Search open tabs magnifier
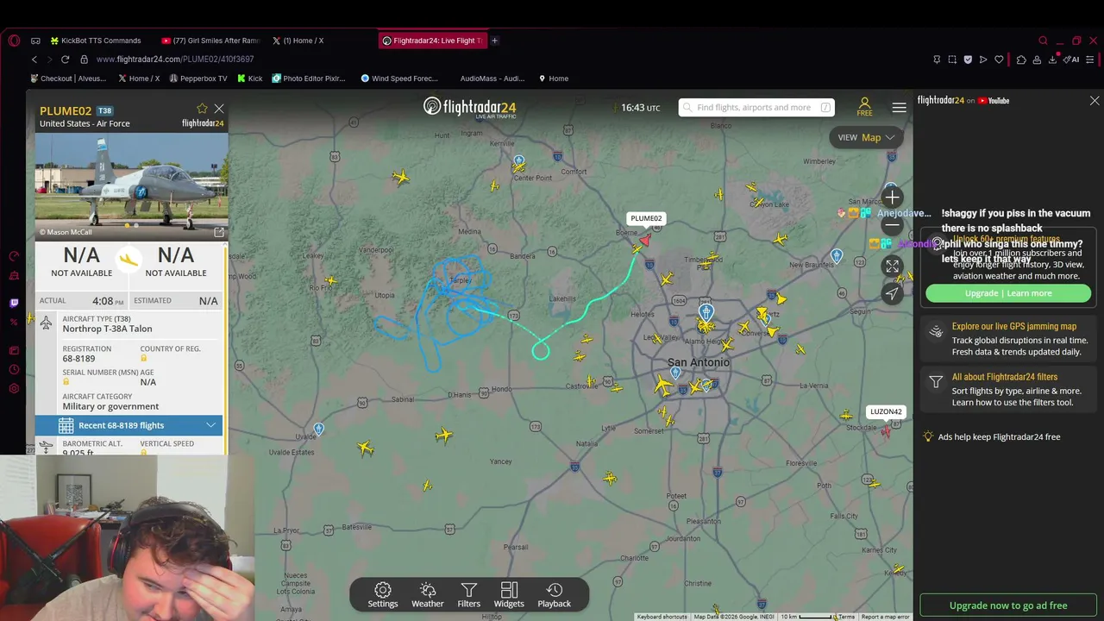 (x=1043, y=41)
